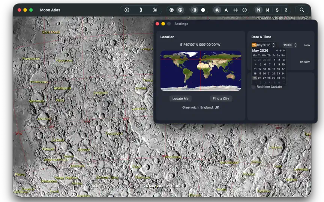Click the world map thumbnail in Location
Image resolution: width=324 pixels, height=202 pixels.
201,71
